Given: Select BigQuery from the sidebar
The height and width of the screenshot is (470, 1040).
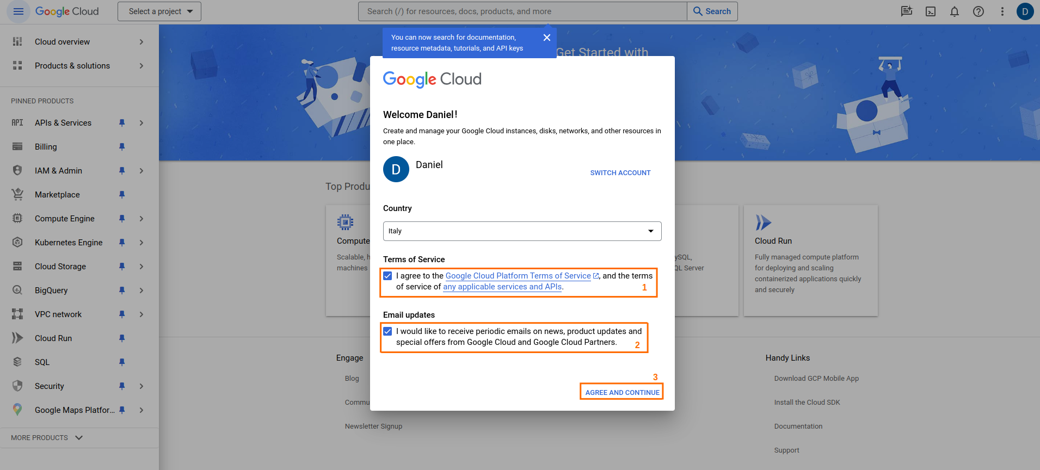Looking at the screenshot, I should click(51, 290).
